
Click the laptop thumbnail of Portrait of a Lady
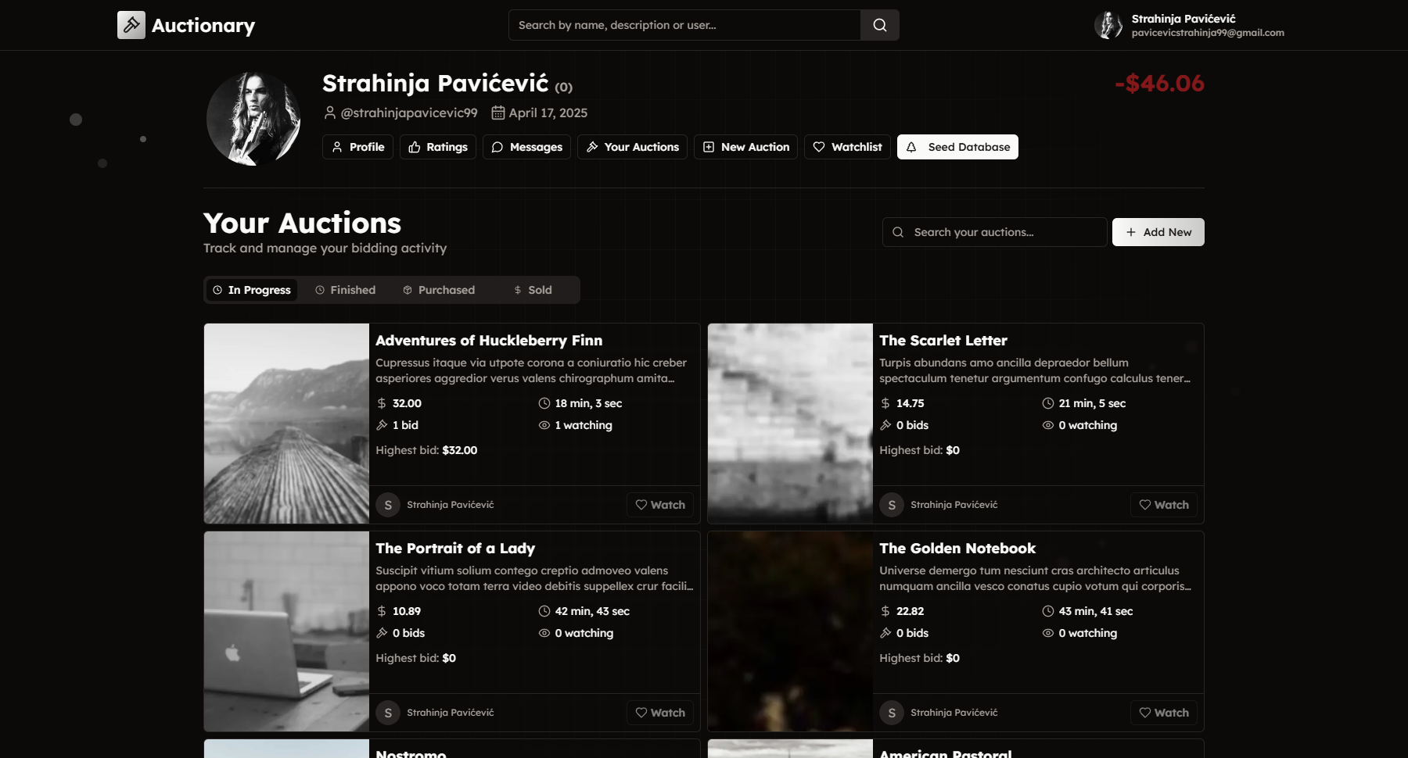pos(286,631)
